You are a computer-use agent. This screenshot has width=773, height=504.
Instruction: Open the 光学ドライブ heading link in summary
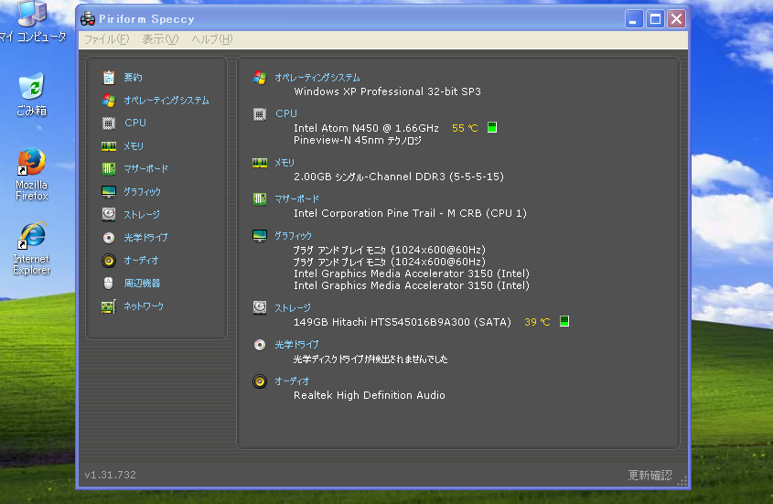pos(296,345)
